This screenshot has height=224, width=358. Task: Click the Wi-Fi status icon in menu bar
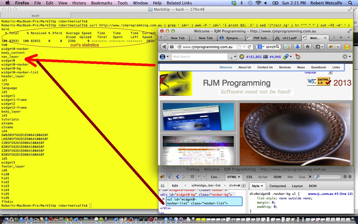tap(258, 3)
